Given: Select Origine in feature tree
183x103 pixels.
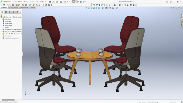Looking at the screenshot, I should 7,27.
